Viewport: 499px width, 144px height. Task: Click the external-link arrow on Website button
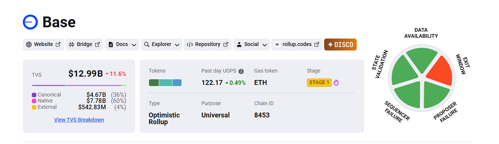point(58,45)
